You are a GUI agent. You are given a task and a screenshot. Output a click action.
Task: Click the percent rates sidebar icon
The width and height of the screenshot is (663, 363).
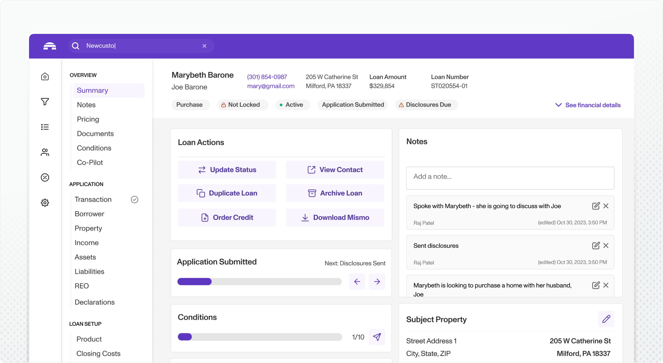click(45, 178)
